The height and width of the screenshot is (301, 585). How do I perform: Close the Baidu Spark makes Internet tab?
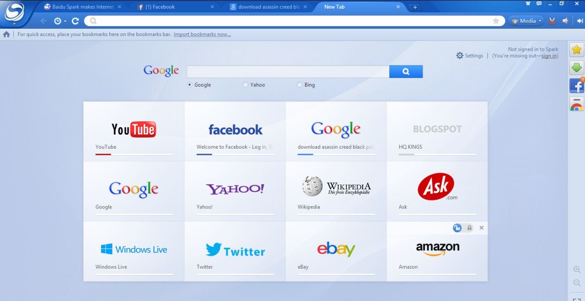coord(119,7)
